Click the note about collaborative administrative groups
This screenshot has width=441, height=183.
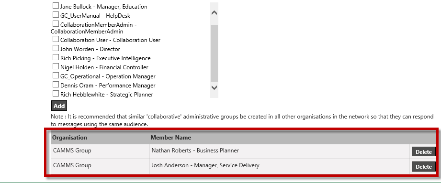(x=242, y=120)
